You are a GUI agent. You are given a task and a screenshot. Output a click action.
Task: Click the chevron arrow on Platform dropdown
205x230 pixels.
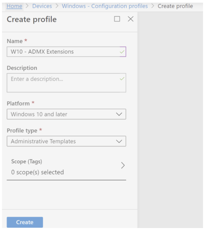click(119, 114)
